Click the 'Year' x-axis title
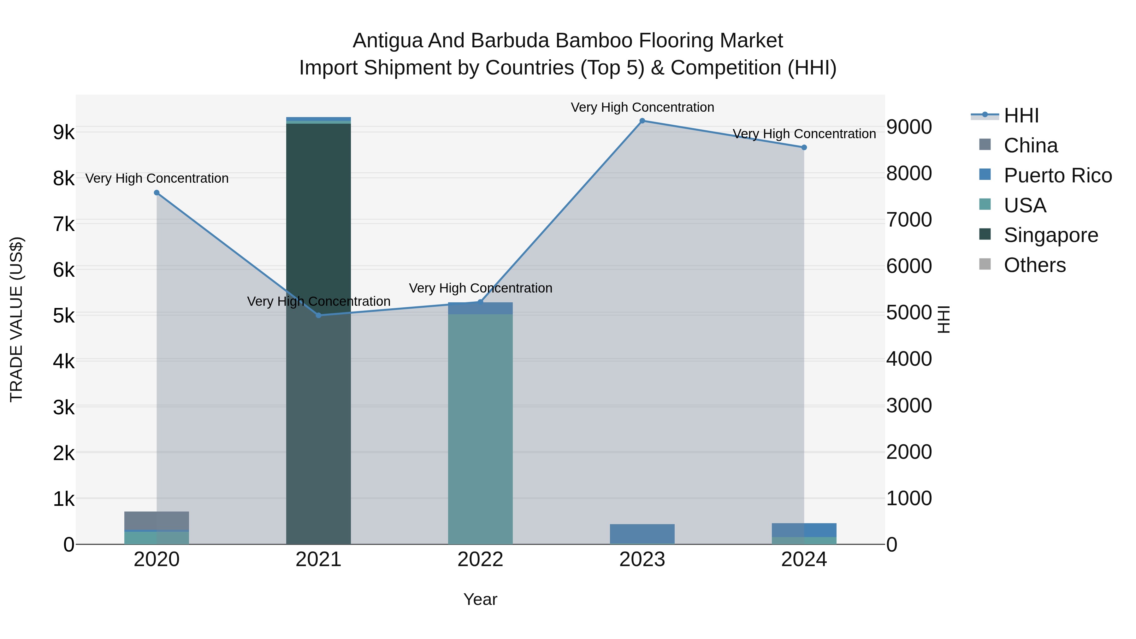 click(x=480, y=600)
